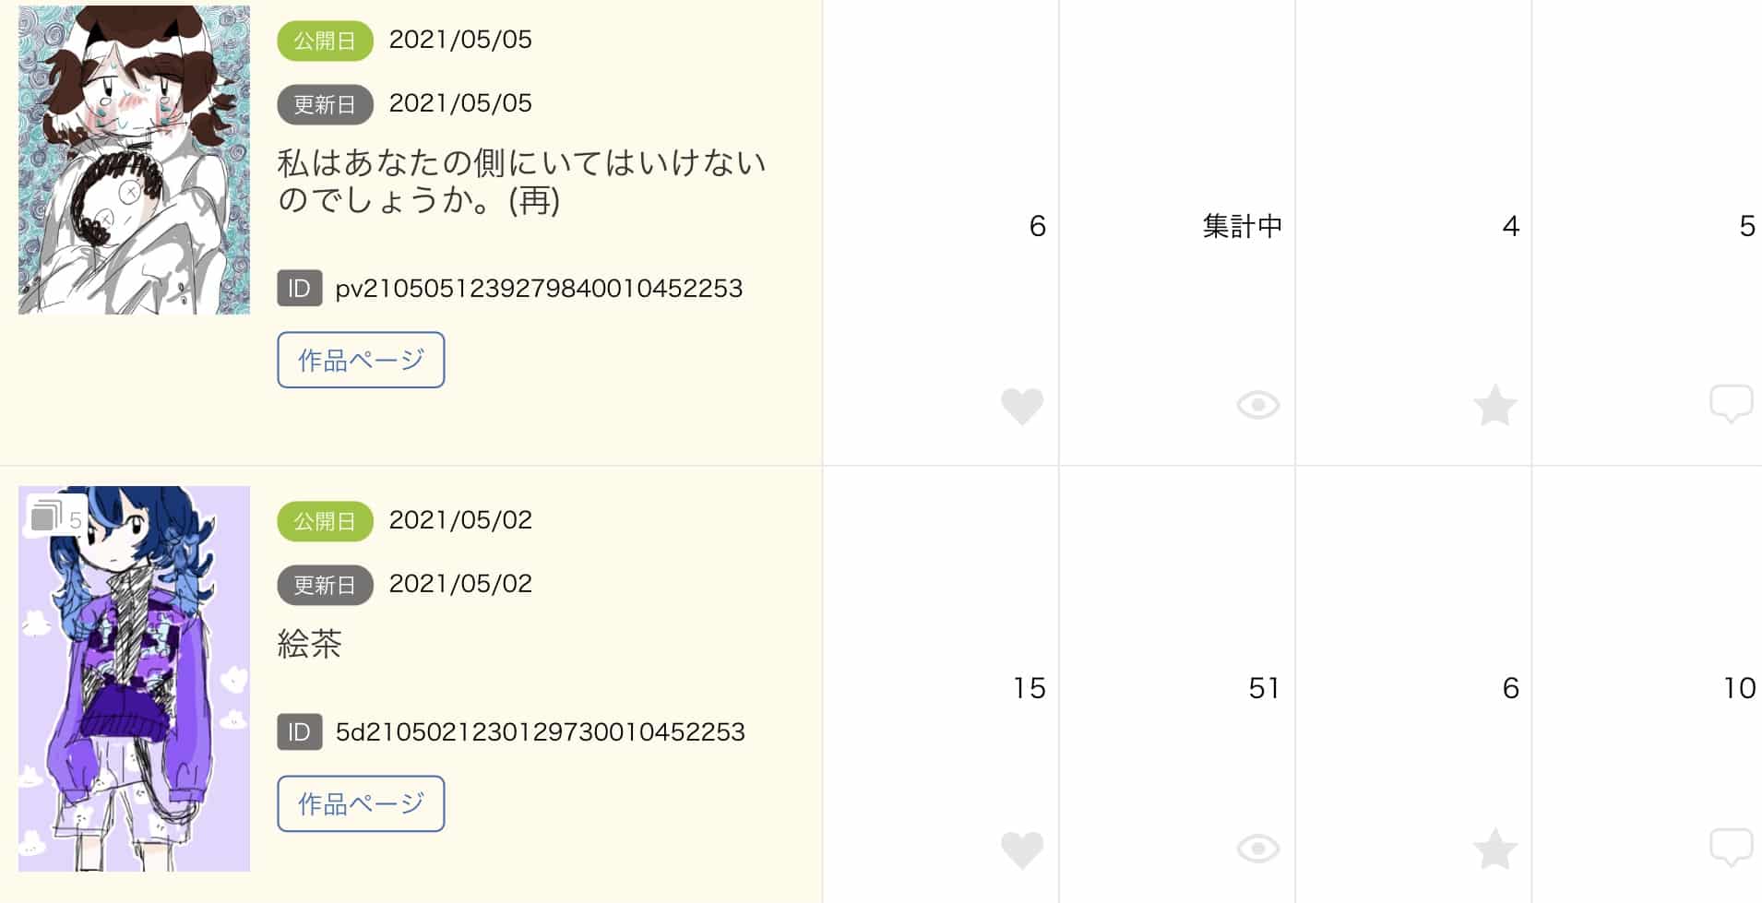
Task: Click the green 公開日 badge in the first row
Action: (325, 41)
